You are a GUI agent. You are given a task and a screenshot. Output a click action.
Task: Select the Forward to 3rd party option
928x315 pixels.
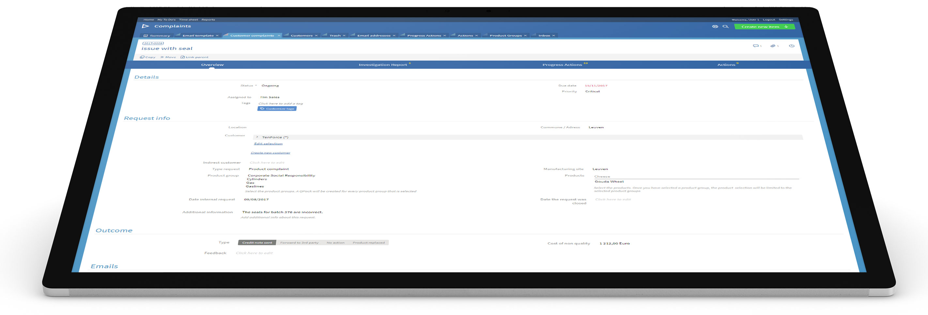(x=299, y=243)
